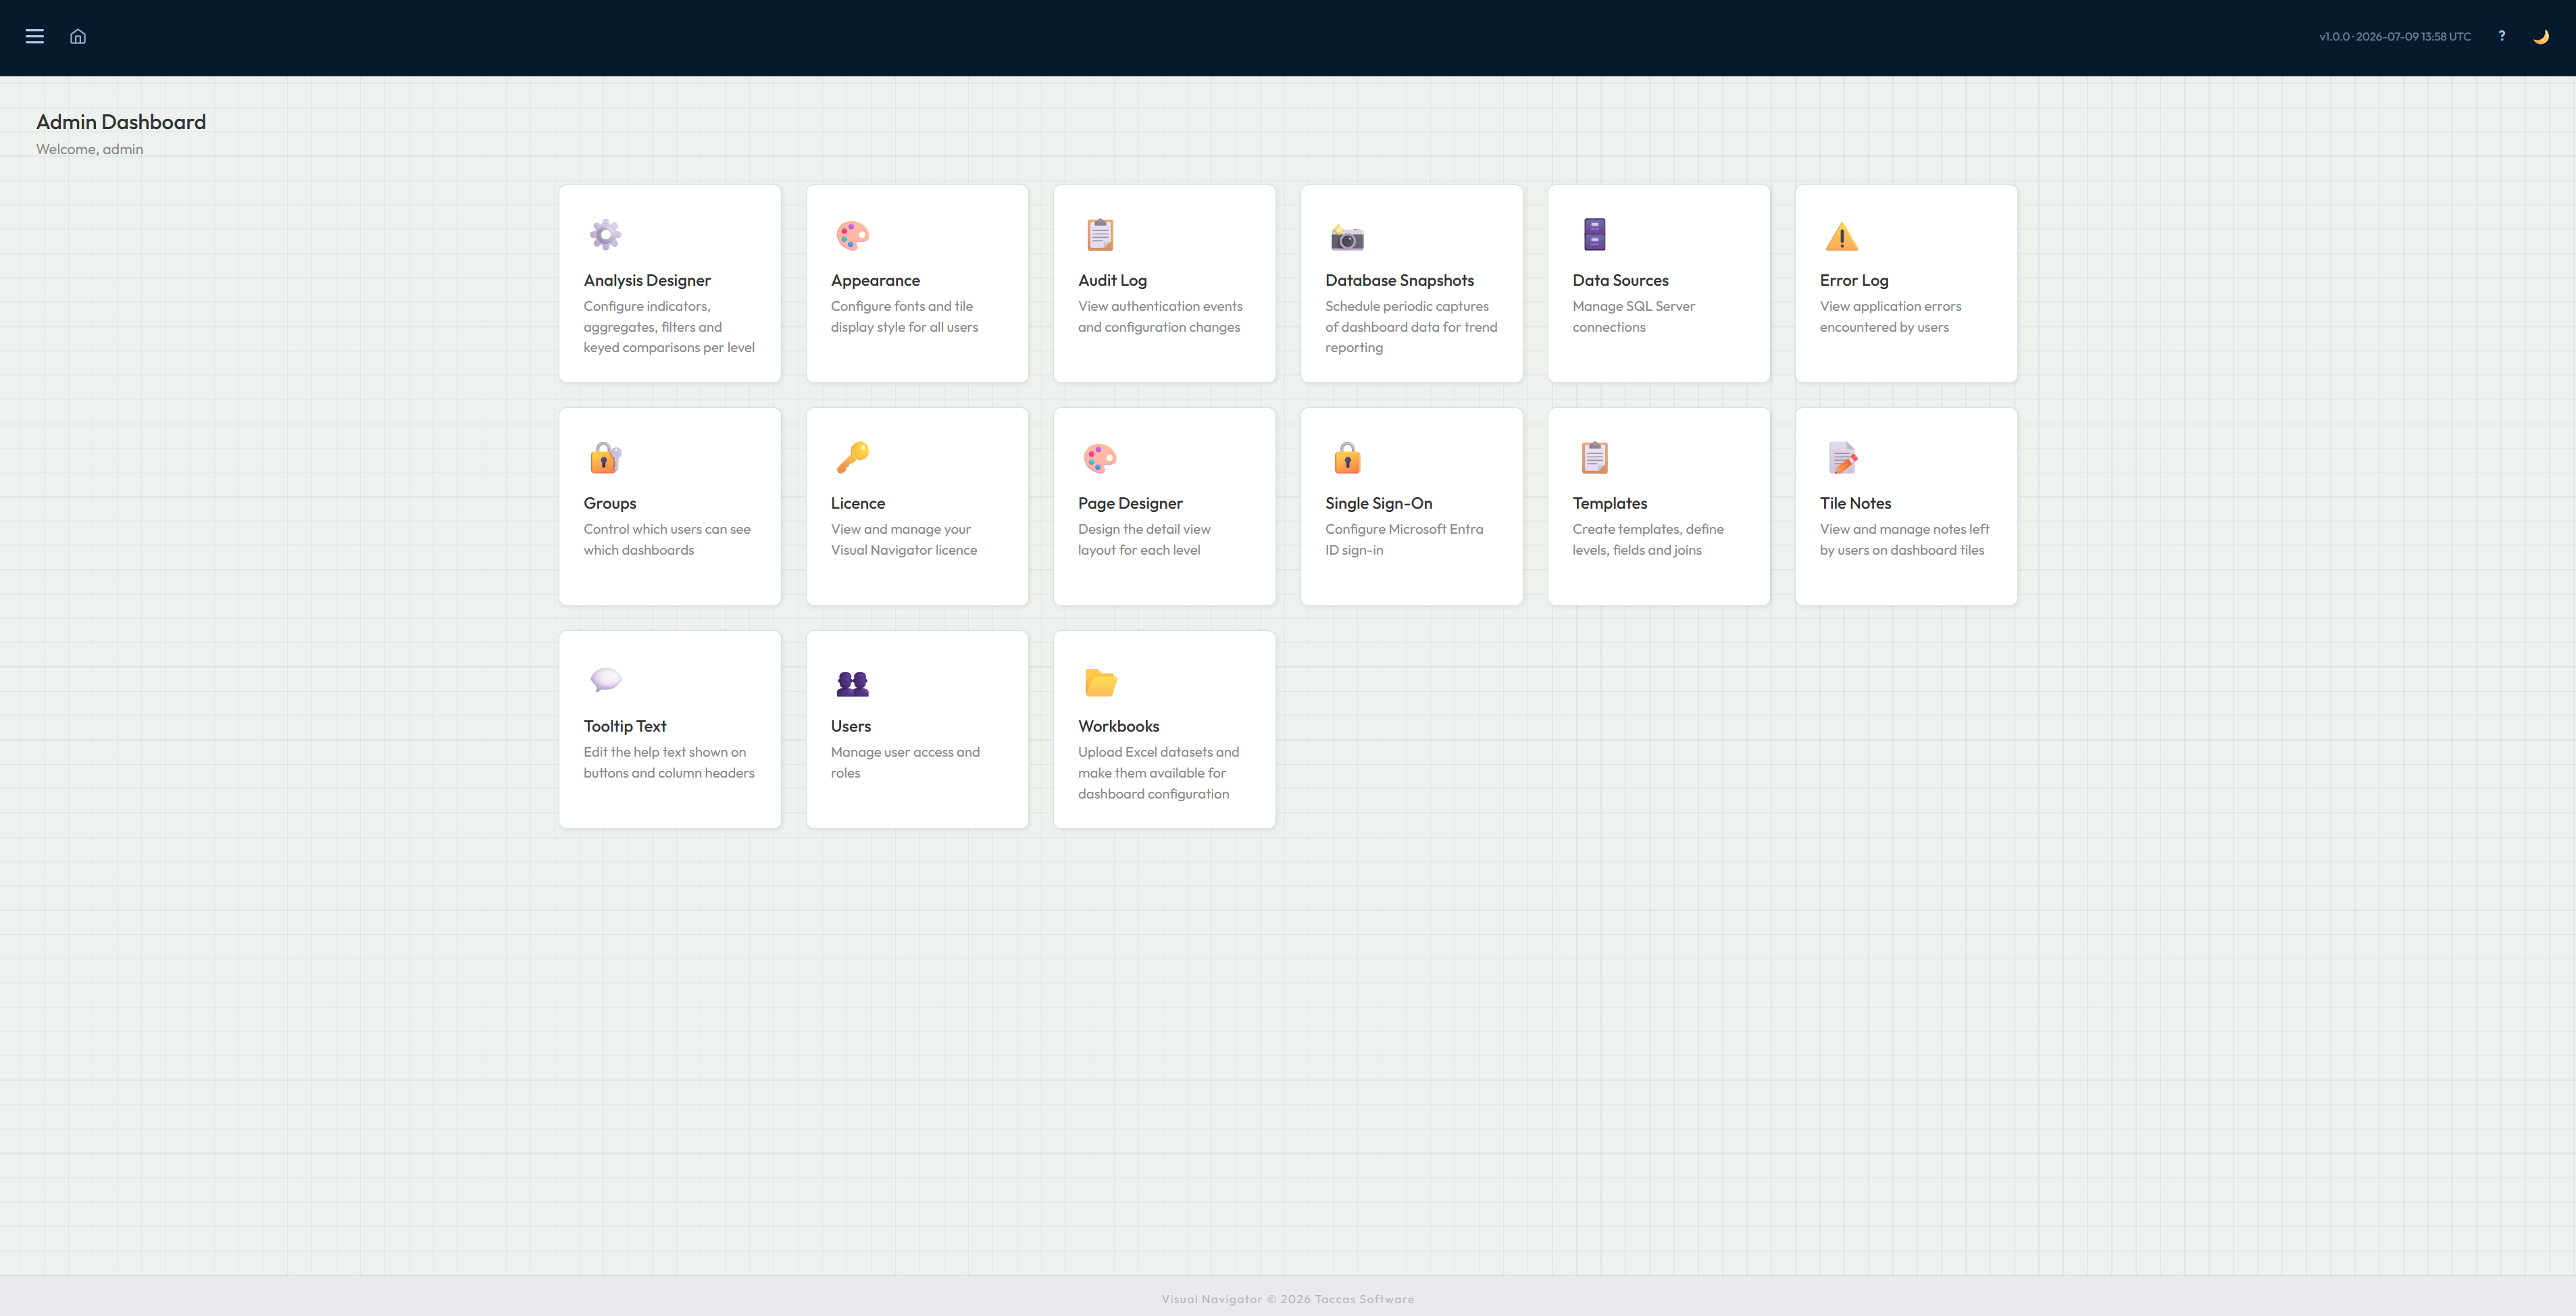
Task: Click the home icon in header
Action: [78, 37]
